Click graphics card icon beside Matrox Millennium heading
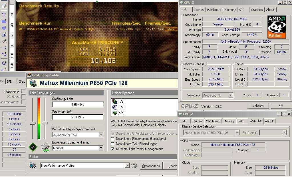292x177 pixels. click(x=33, y=83)
